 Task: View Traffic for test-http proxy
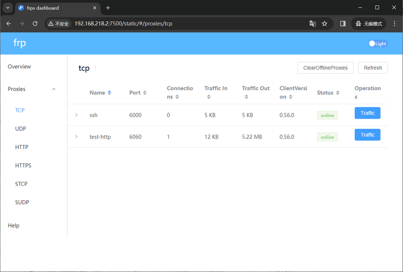coord(367,135)
